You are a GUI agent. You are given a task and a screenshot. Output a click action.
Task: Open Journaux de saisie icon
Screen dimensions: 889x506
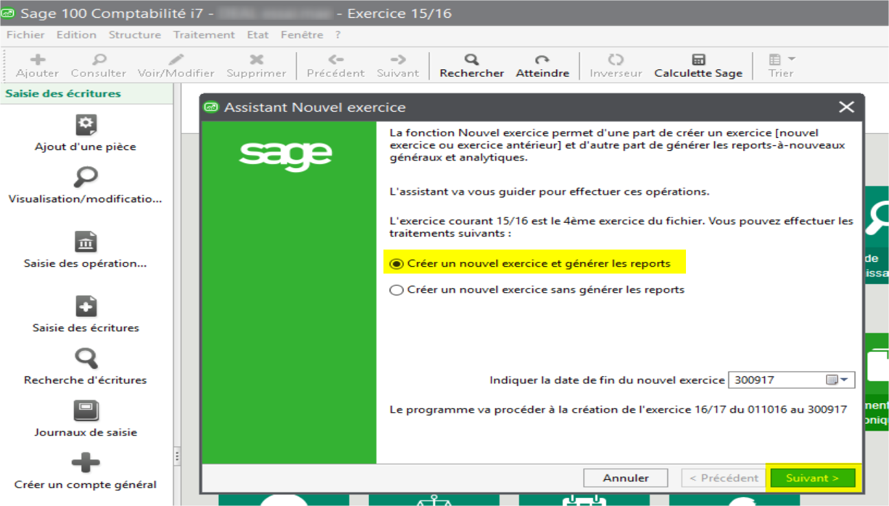coord(86,411)
